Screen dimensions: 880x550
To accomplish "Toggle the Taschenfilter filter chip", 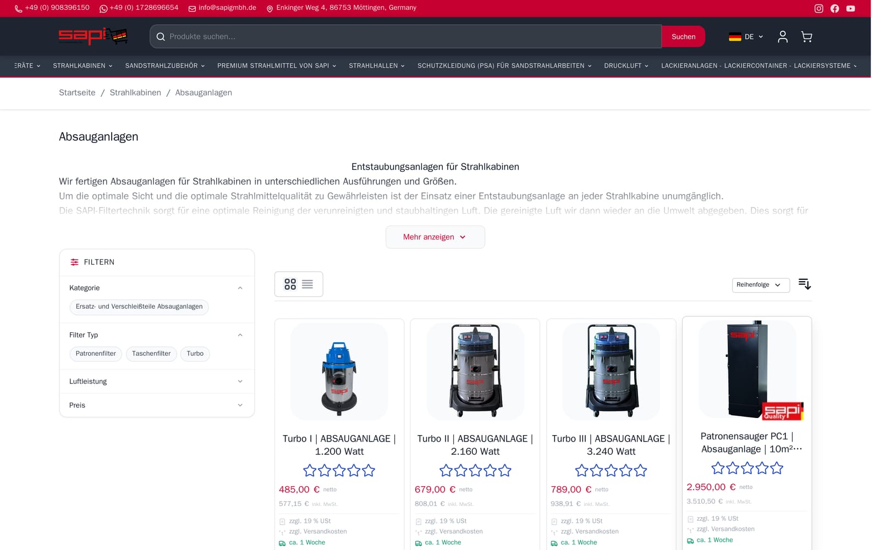I will [x=151, y=354].
